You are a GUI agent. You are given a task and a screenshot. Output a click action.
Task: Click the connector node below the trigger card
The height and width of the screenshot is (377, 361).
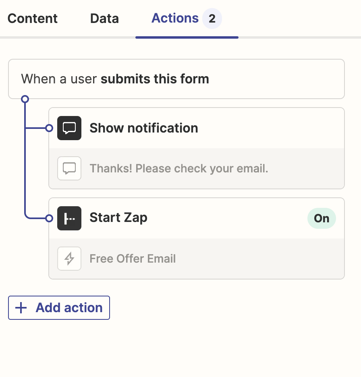pos(25,99)
